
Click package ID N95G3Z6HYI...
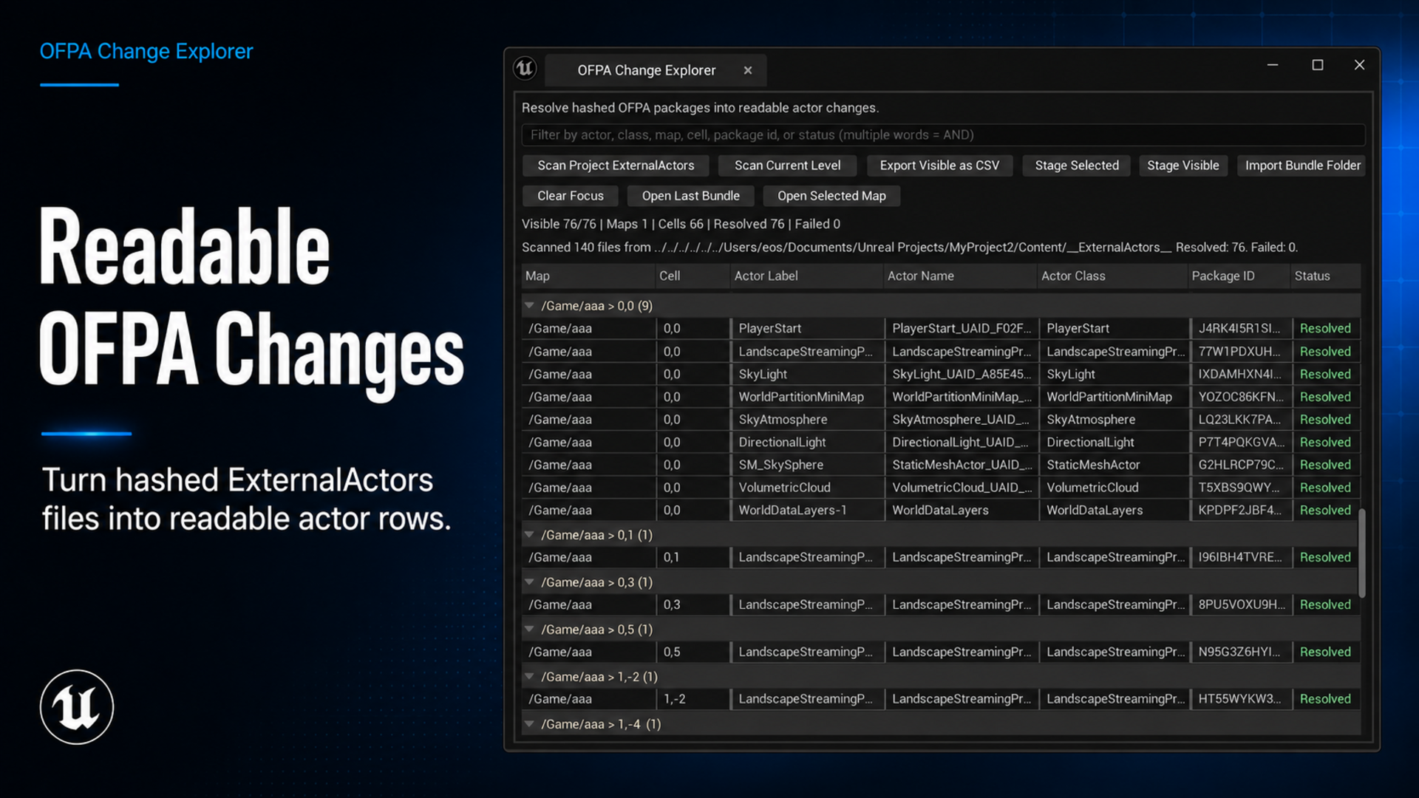coord(1241,652)
